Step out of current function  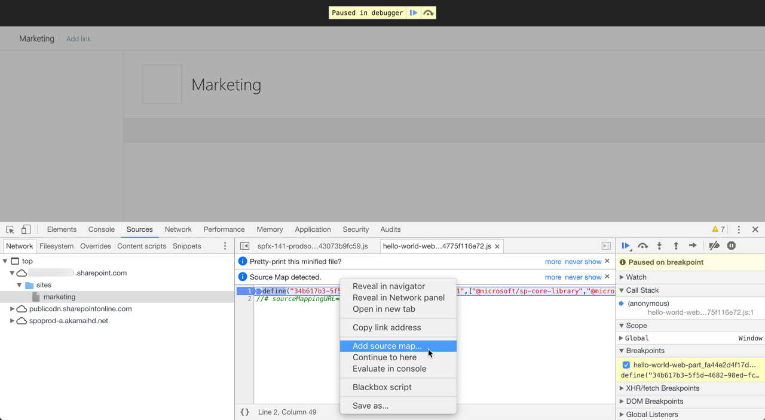pos(676,246)
